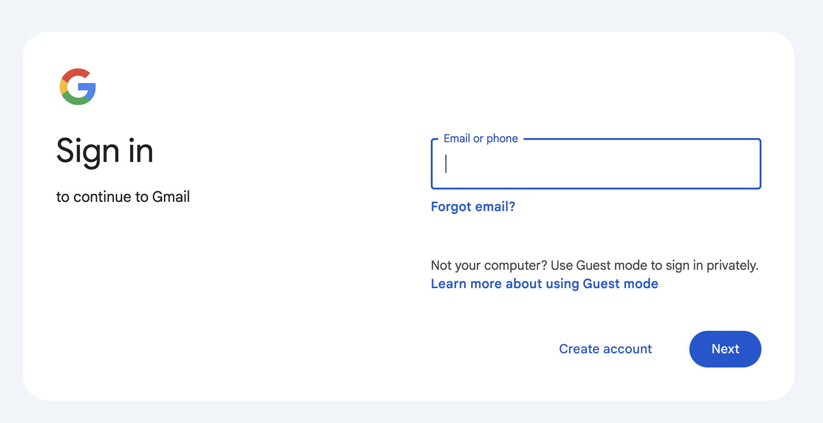The image size is (823, 423).
Task: Click the yellow segment of the Google logo
Action: pyautogui.click(x=63, y=87)
